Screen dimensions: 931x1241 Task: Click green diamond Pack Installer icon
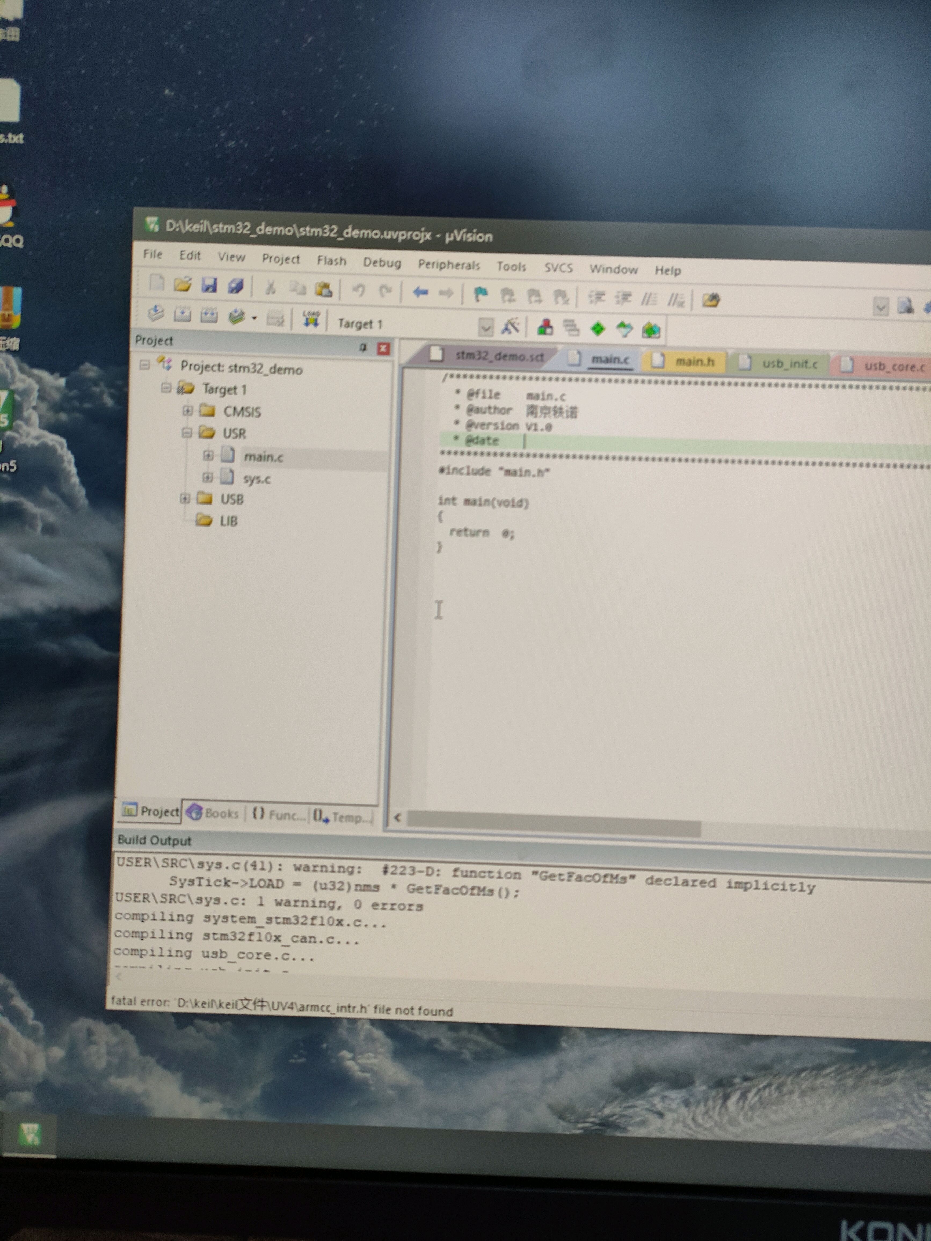(598, 329)
